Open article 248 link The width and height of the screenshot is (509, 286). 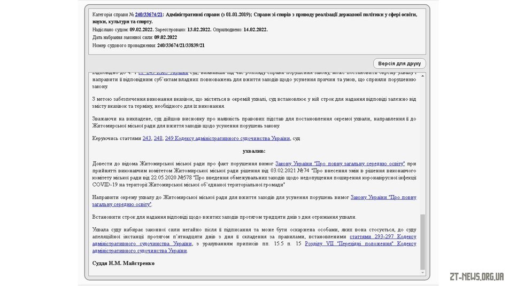coord(158,138)
